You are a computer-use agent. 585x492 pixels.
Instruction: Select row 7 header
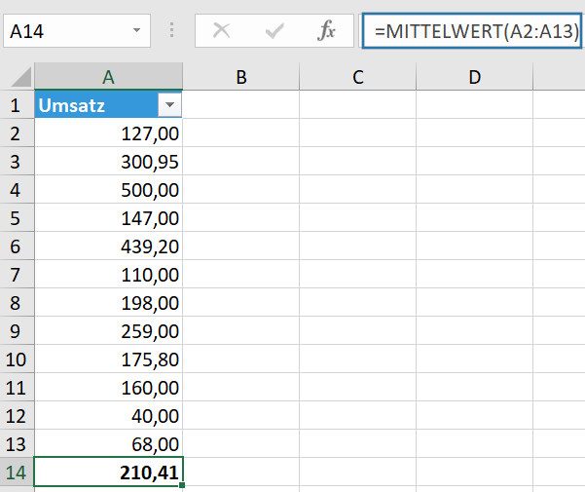(17, 274)
